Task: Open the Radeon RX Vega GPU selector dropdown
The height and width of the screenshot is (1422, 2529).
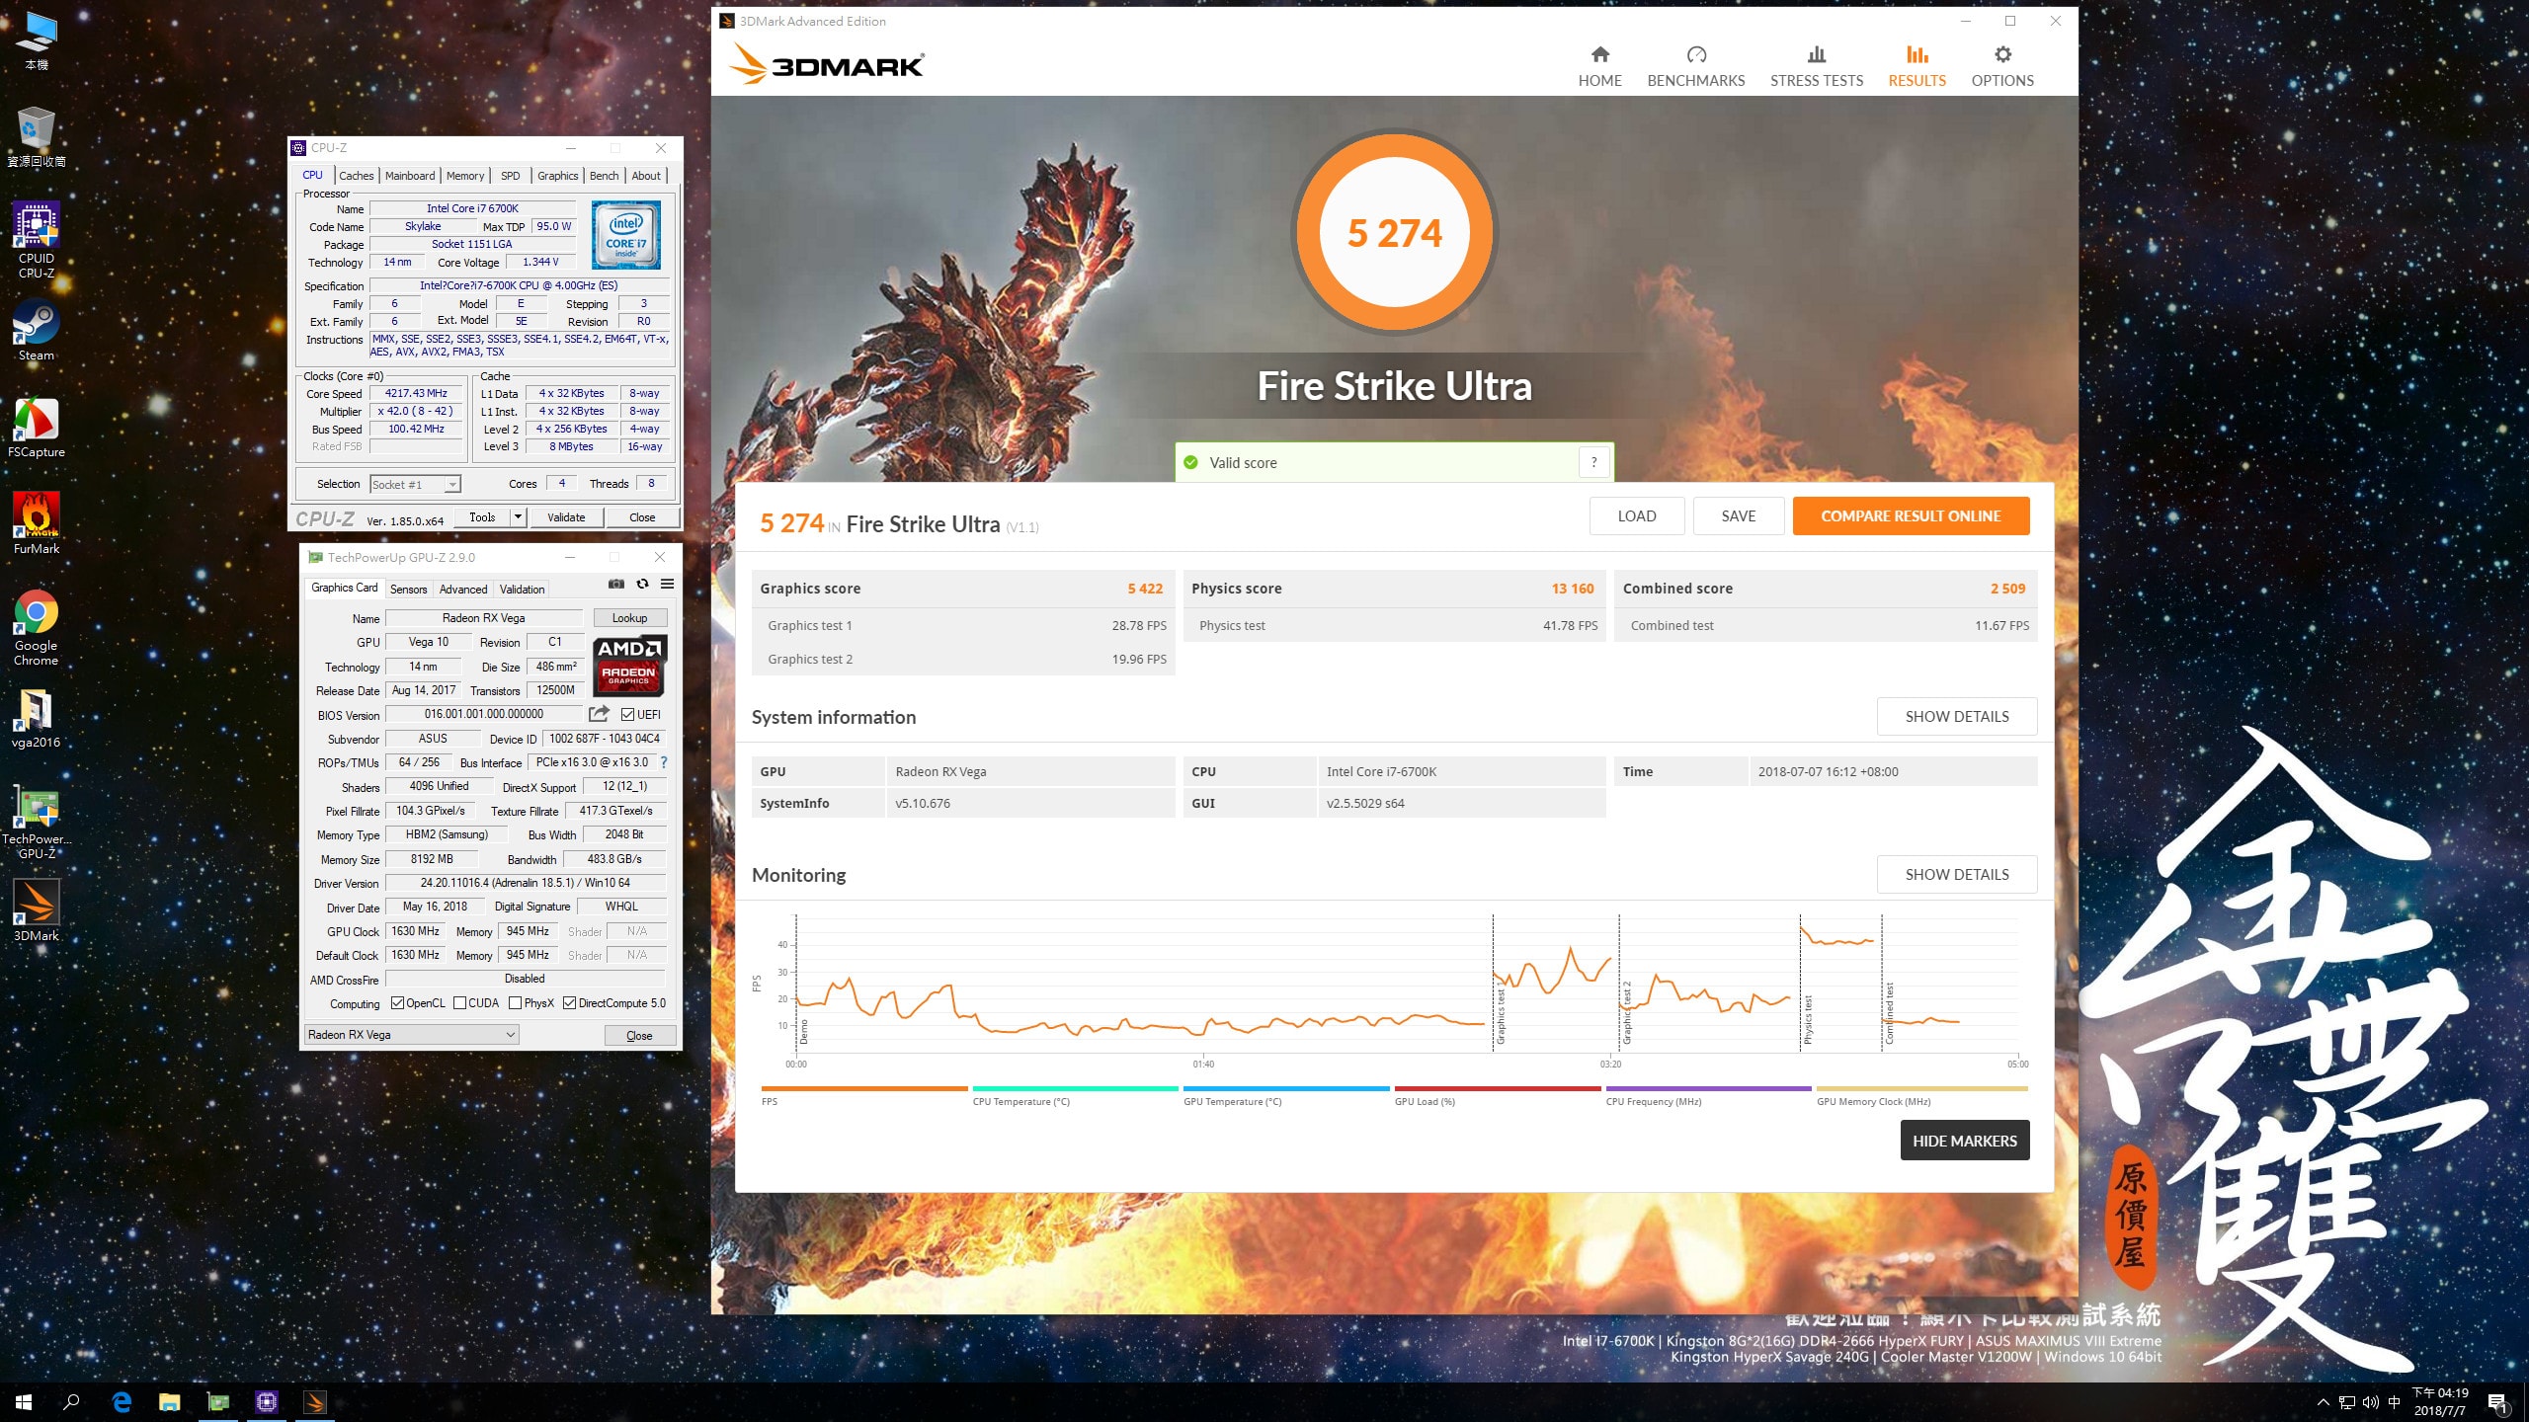Action: point(412,1034)
